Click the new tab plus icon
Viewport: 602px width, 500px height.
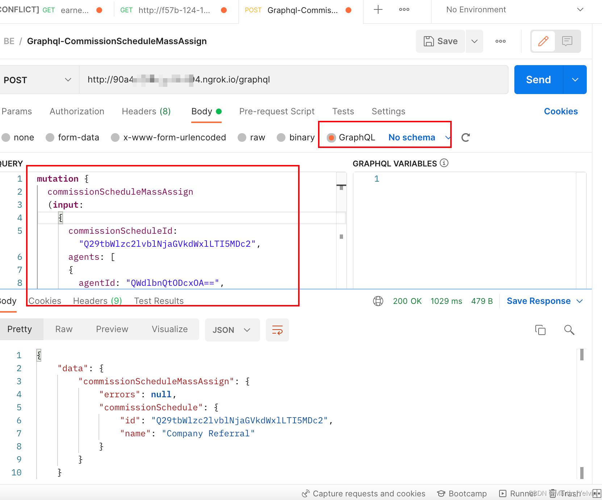(x=378, y=10)
